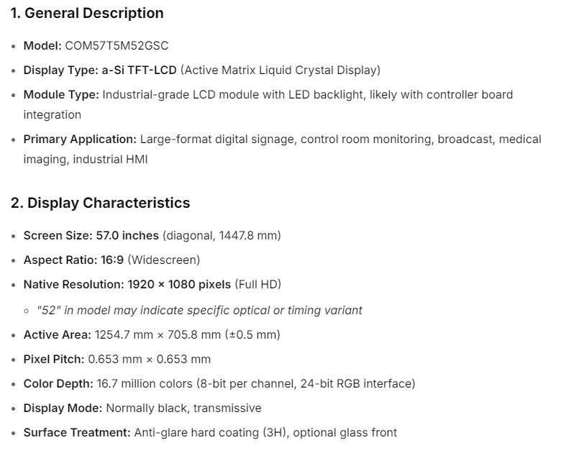The image size is (561, 453).
Task: Click the "Primary Application:" label
Action: (x=80, y=139)
